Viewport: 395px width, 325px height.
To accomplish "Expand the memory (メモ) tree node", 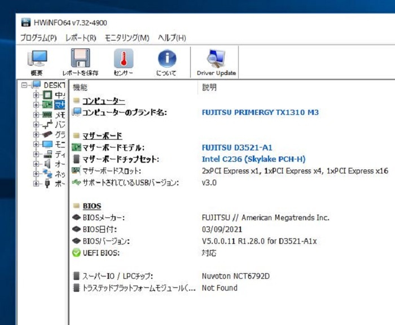I will (36, 115).
